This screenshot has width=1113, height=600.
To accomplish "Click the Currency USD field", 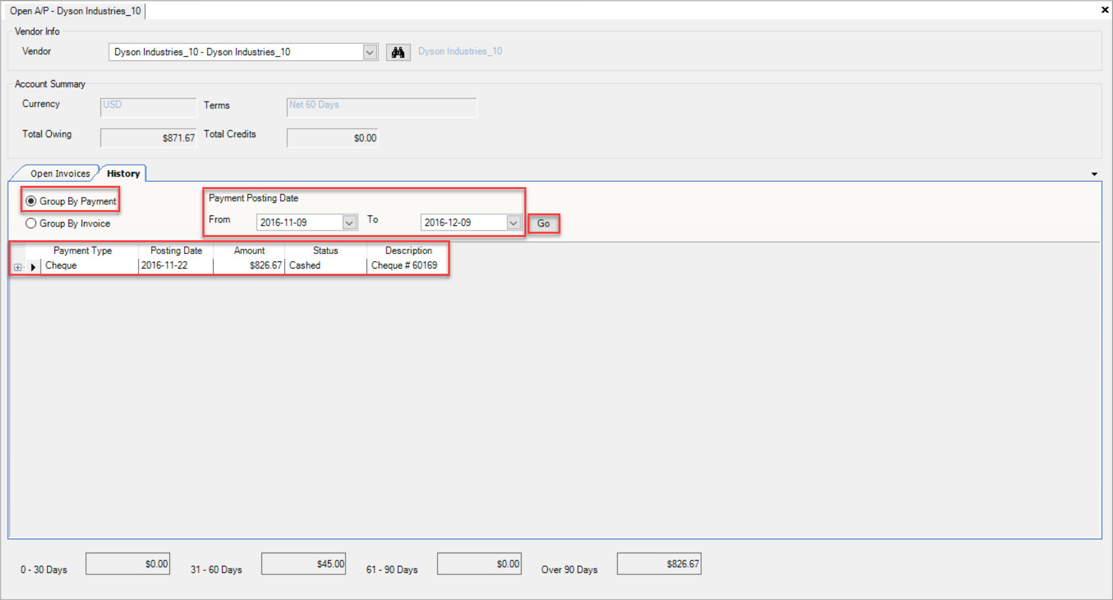I will coord(148,107).
